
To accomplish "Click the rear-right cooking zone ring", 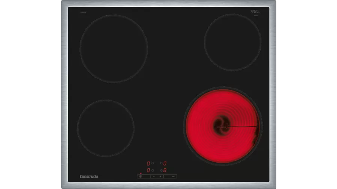I will (x=233, y=42).
